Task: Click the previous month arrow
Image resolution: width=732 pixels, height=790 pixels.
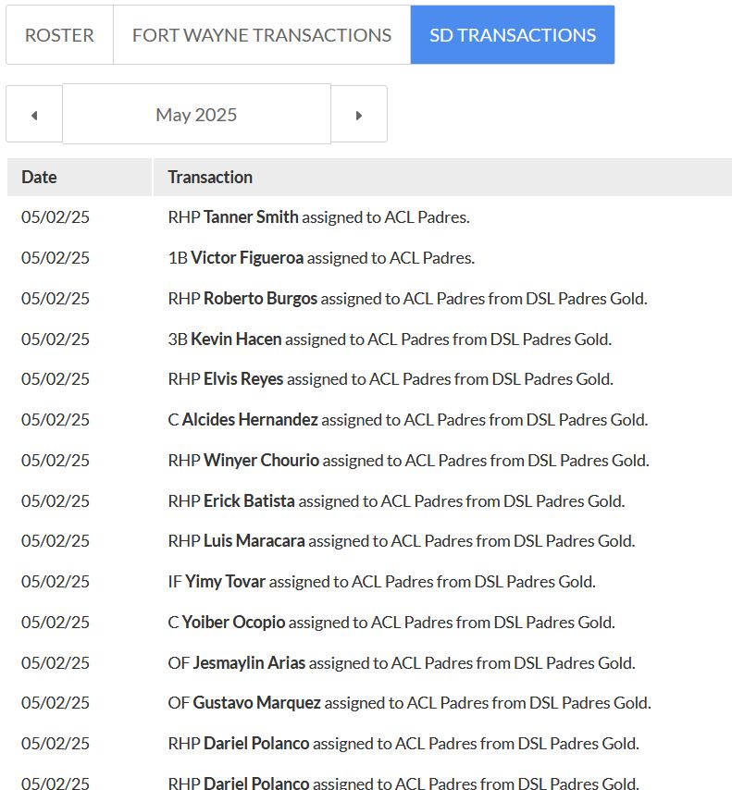Action: click(34, 113)
